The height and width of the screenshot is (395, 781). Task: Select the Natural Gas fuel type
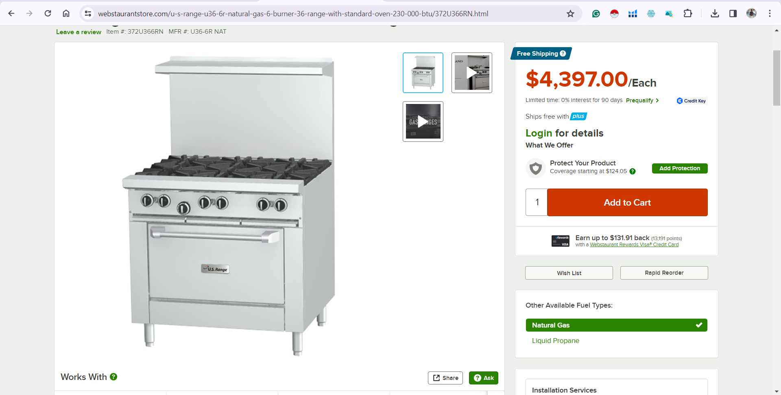(x=616, y=325)
